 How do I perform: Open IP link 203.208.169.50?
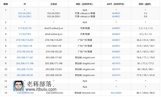[25, 75]
